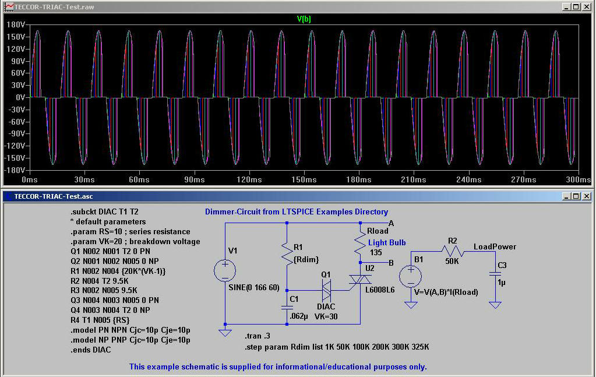
Task: Click the R2 N004 T2 9.5K line
Action: (x=100, y=281)
